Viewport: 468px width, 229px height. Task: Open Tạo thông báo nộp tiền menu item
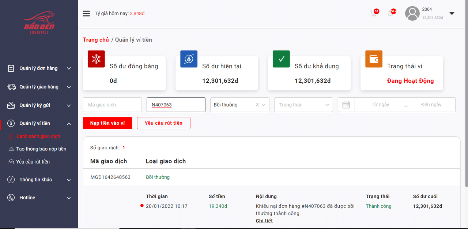(41, 149)
